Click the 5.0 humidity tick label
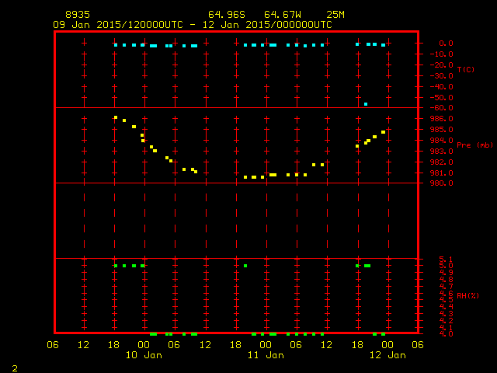Viewport: 497px width, 373px height. point(446,266)
